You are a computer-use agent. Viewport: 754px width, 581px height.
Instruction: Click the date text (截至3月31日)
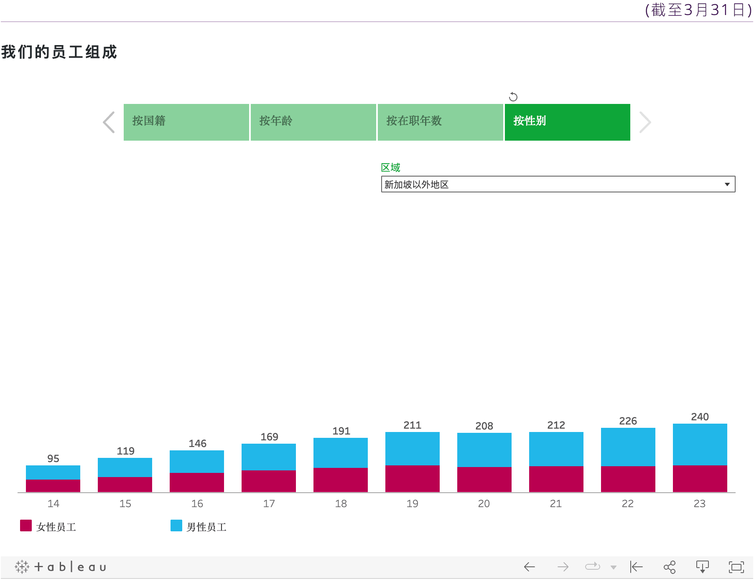click(698, 10)
